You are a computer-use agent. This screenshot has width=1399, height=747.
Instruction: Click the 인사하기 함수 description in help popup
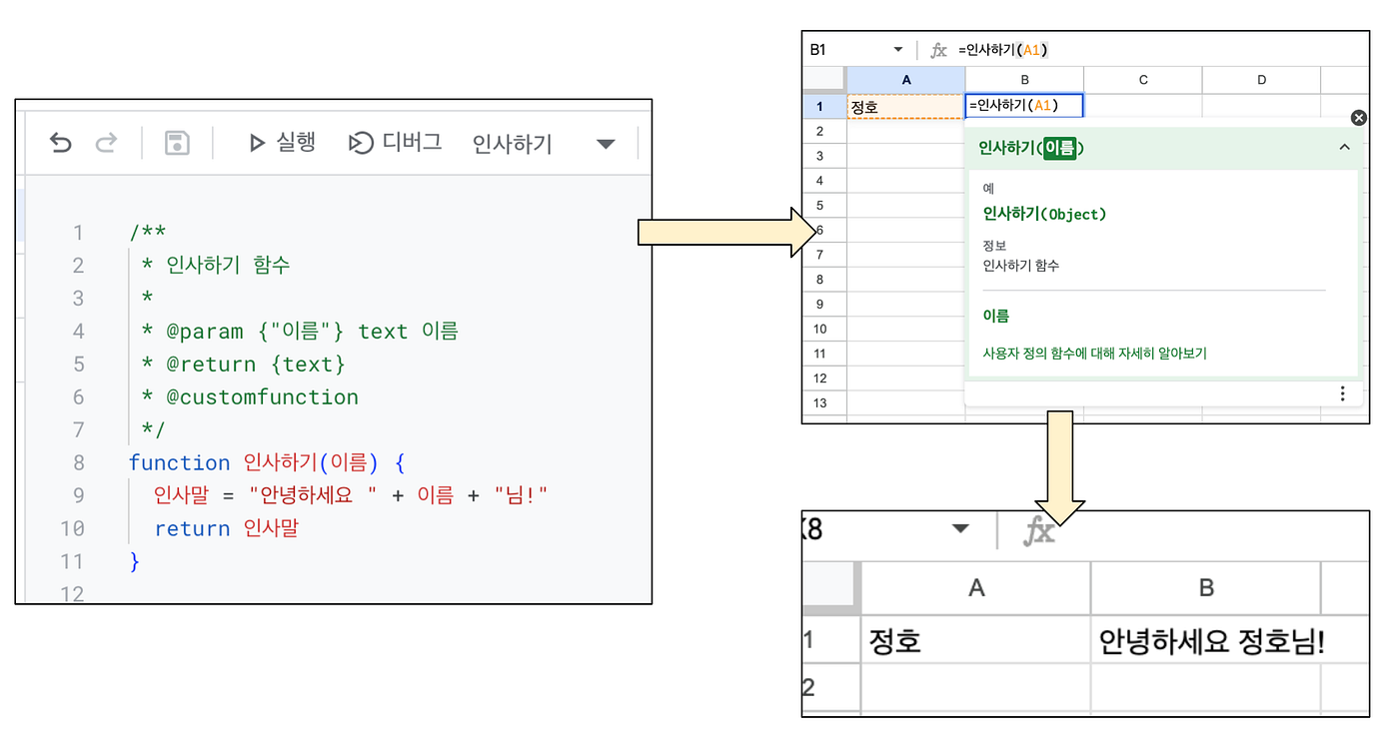1021,266
